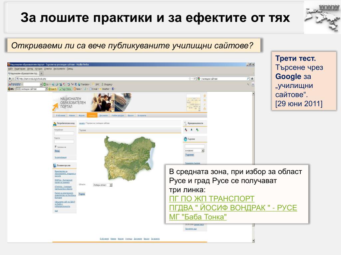Open the Редактиране menu
This screenshot has height=255, width=341.
[20, 69]
